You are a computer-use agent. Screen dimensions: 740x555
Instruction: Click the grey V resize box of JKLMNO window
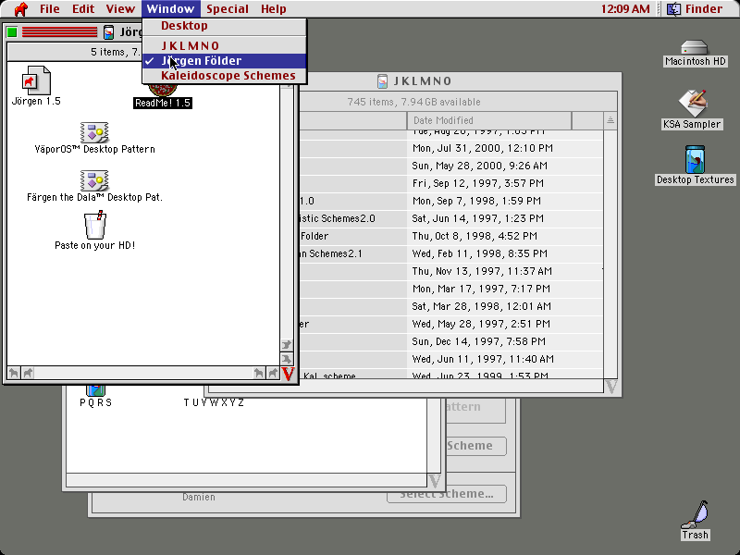point(611,387)
